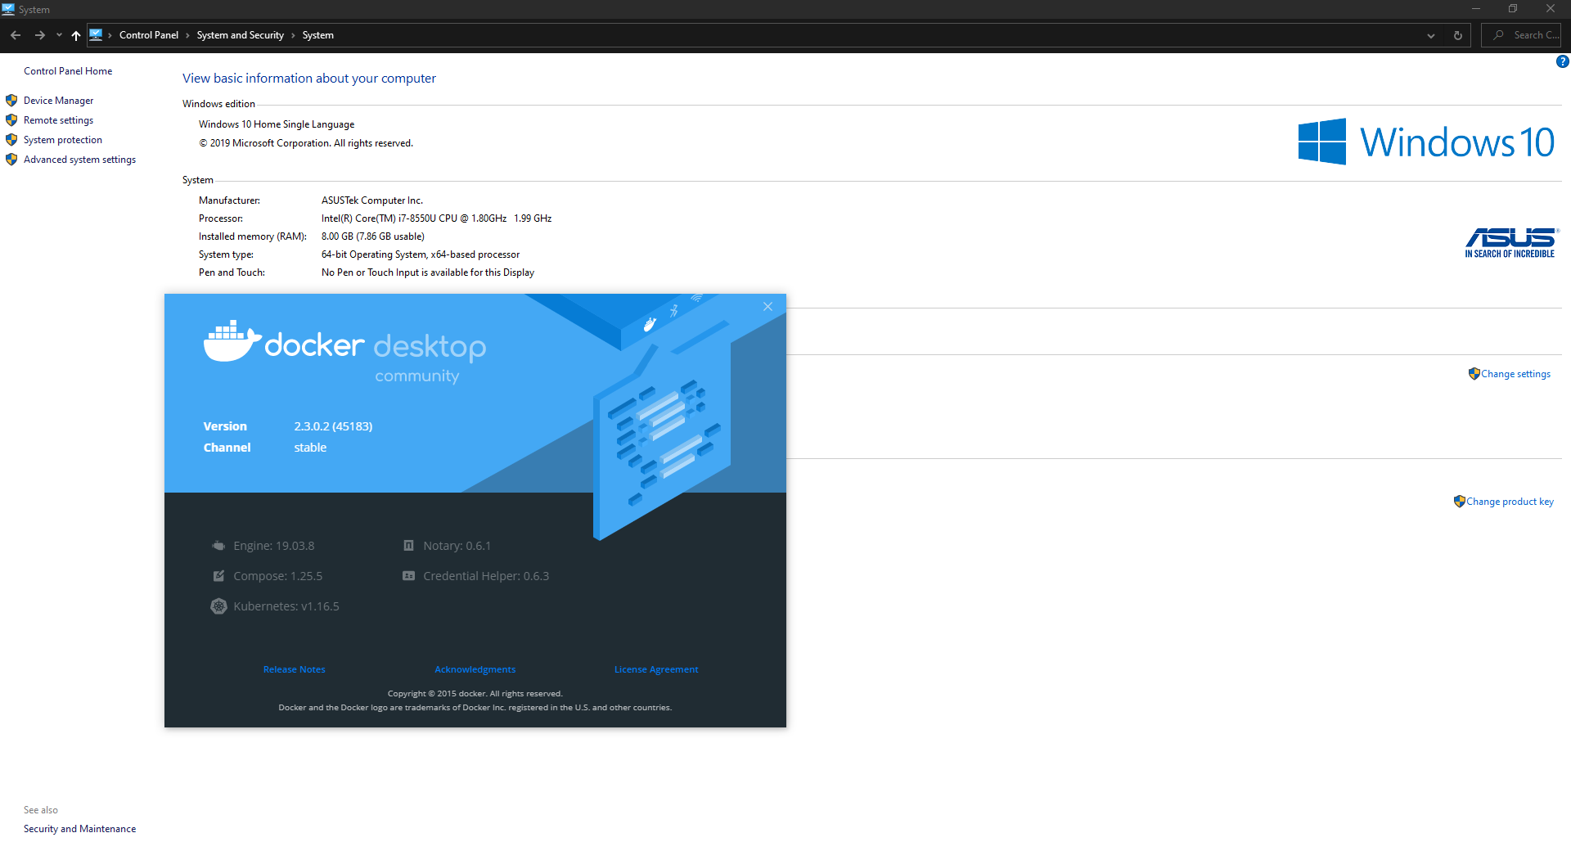Minimize the System window

pyautogui.click(x=1476, y=9)
